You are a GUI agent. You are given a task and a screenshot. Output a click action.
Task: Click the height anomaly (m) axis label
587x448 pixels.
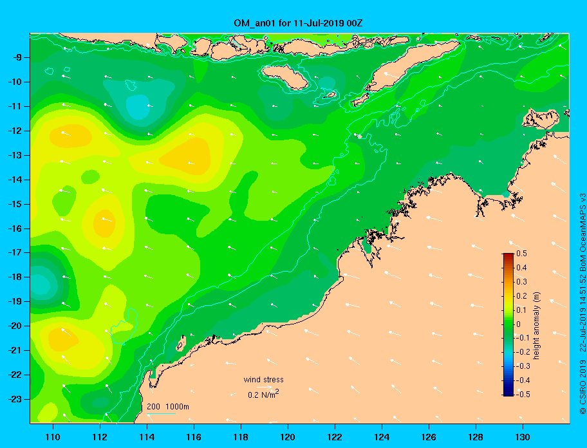point(536,326)
